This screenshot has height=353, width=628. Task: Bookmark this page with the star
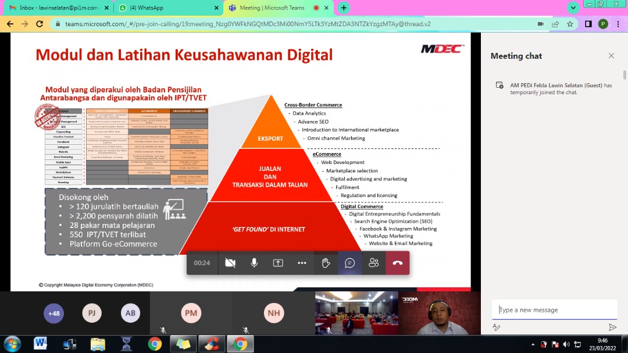click(x=570, y=24)
